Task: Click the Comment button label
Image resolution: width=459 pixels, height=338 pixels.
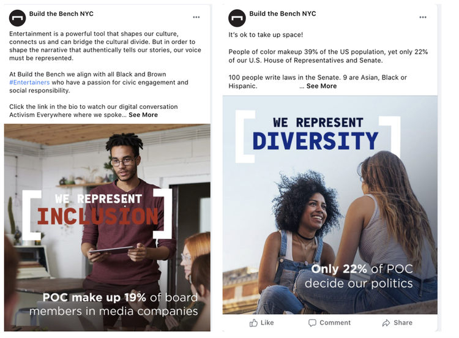Action: (335, 323)
